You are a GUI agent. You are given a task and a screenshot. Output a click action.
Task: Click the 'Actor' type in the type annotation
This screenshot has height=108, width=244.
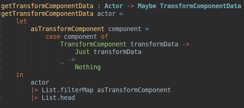pyautogui.click(x=114, y=6)
